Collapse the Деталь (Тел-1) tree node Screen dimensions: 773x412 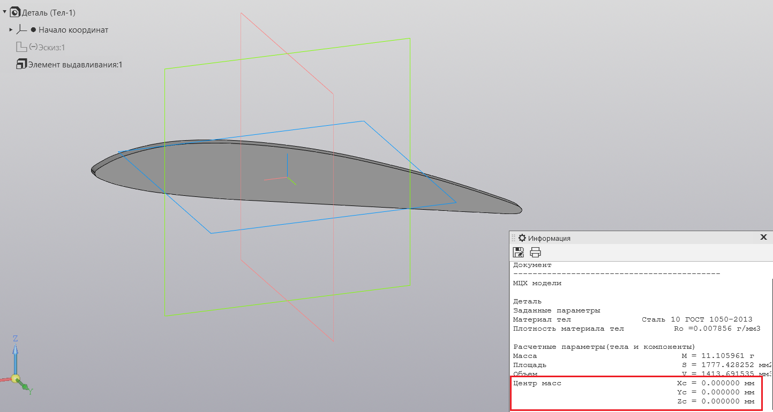tap(4, 12)
